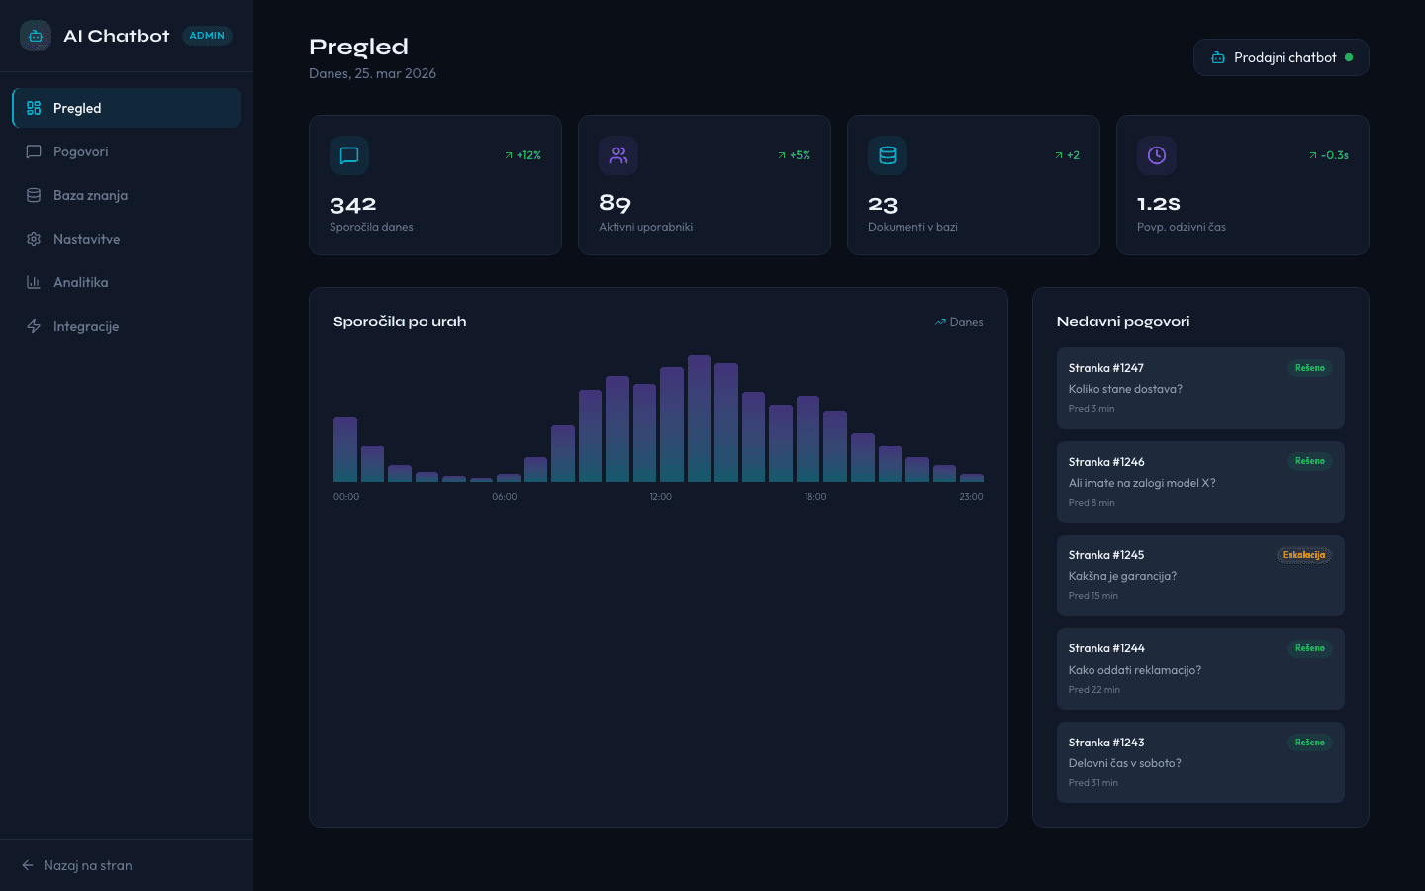Click the message icon on Sporočila danes card
Image resolution: width=1425 pixels, height=891 pixels.
pyautogui.click(x=349, y=155)
